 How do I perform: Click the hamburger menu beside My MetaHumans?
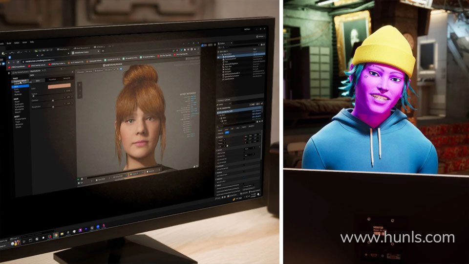[9, 73]
